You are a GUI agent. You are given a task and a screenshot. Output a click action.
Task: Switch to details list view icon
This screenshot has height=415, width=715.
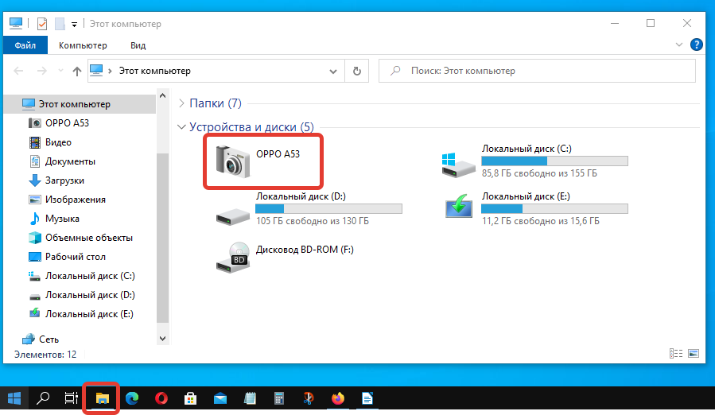676,354
